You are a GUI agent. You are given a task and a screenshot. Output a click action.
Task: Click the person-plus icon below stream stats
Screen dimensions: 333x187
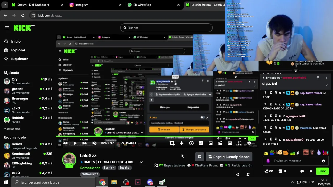point(248,175)
